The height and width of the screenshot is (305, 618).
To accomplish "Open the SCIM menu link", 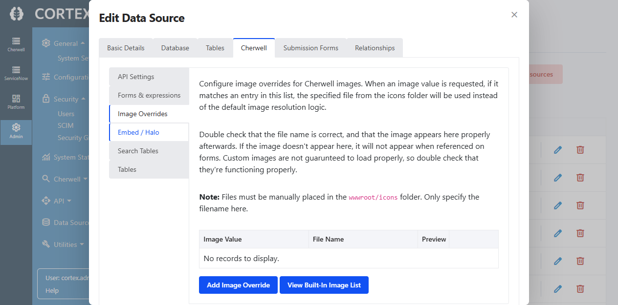I will [x=66, y=125].
